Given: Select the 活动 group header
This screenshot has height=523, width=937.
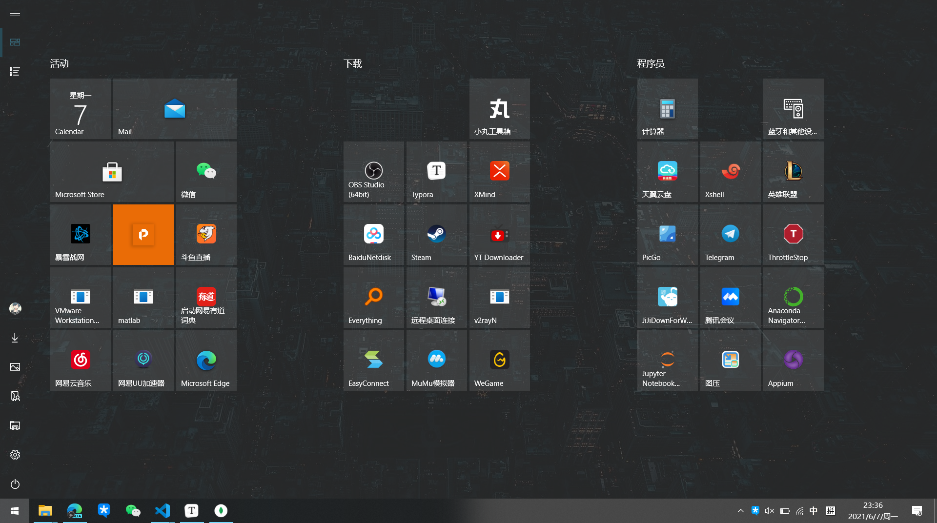Looking at the screenshot, I should (x=60, y=63).
